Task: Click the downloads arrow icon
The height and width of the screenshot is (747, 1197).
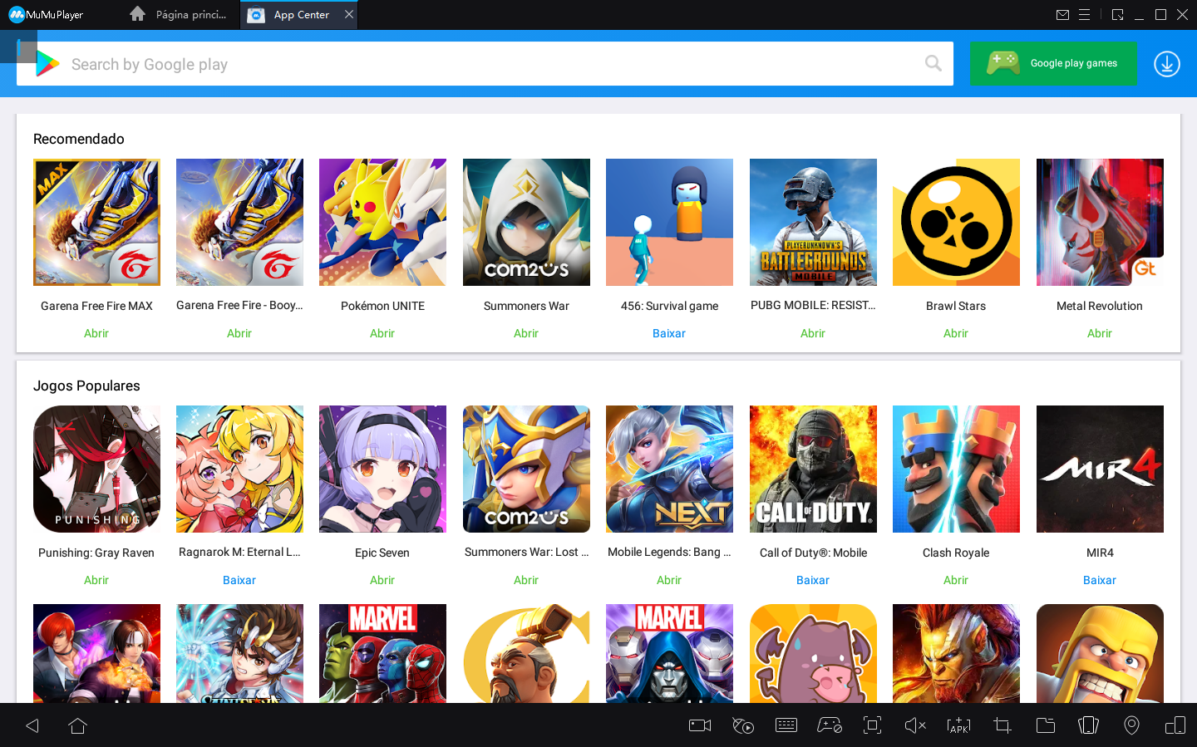Action: point(1166,64)
